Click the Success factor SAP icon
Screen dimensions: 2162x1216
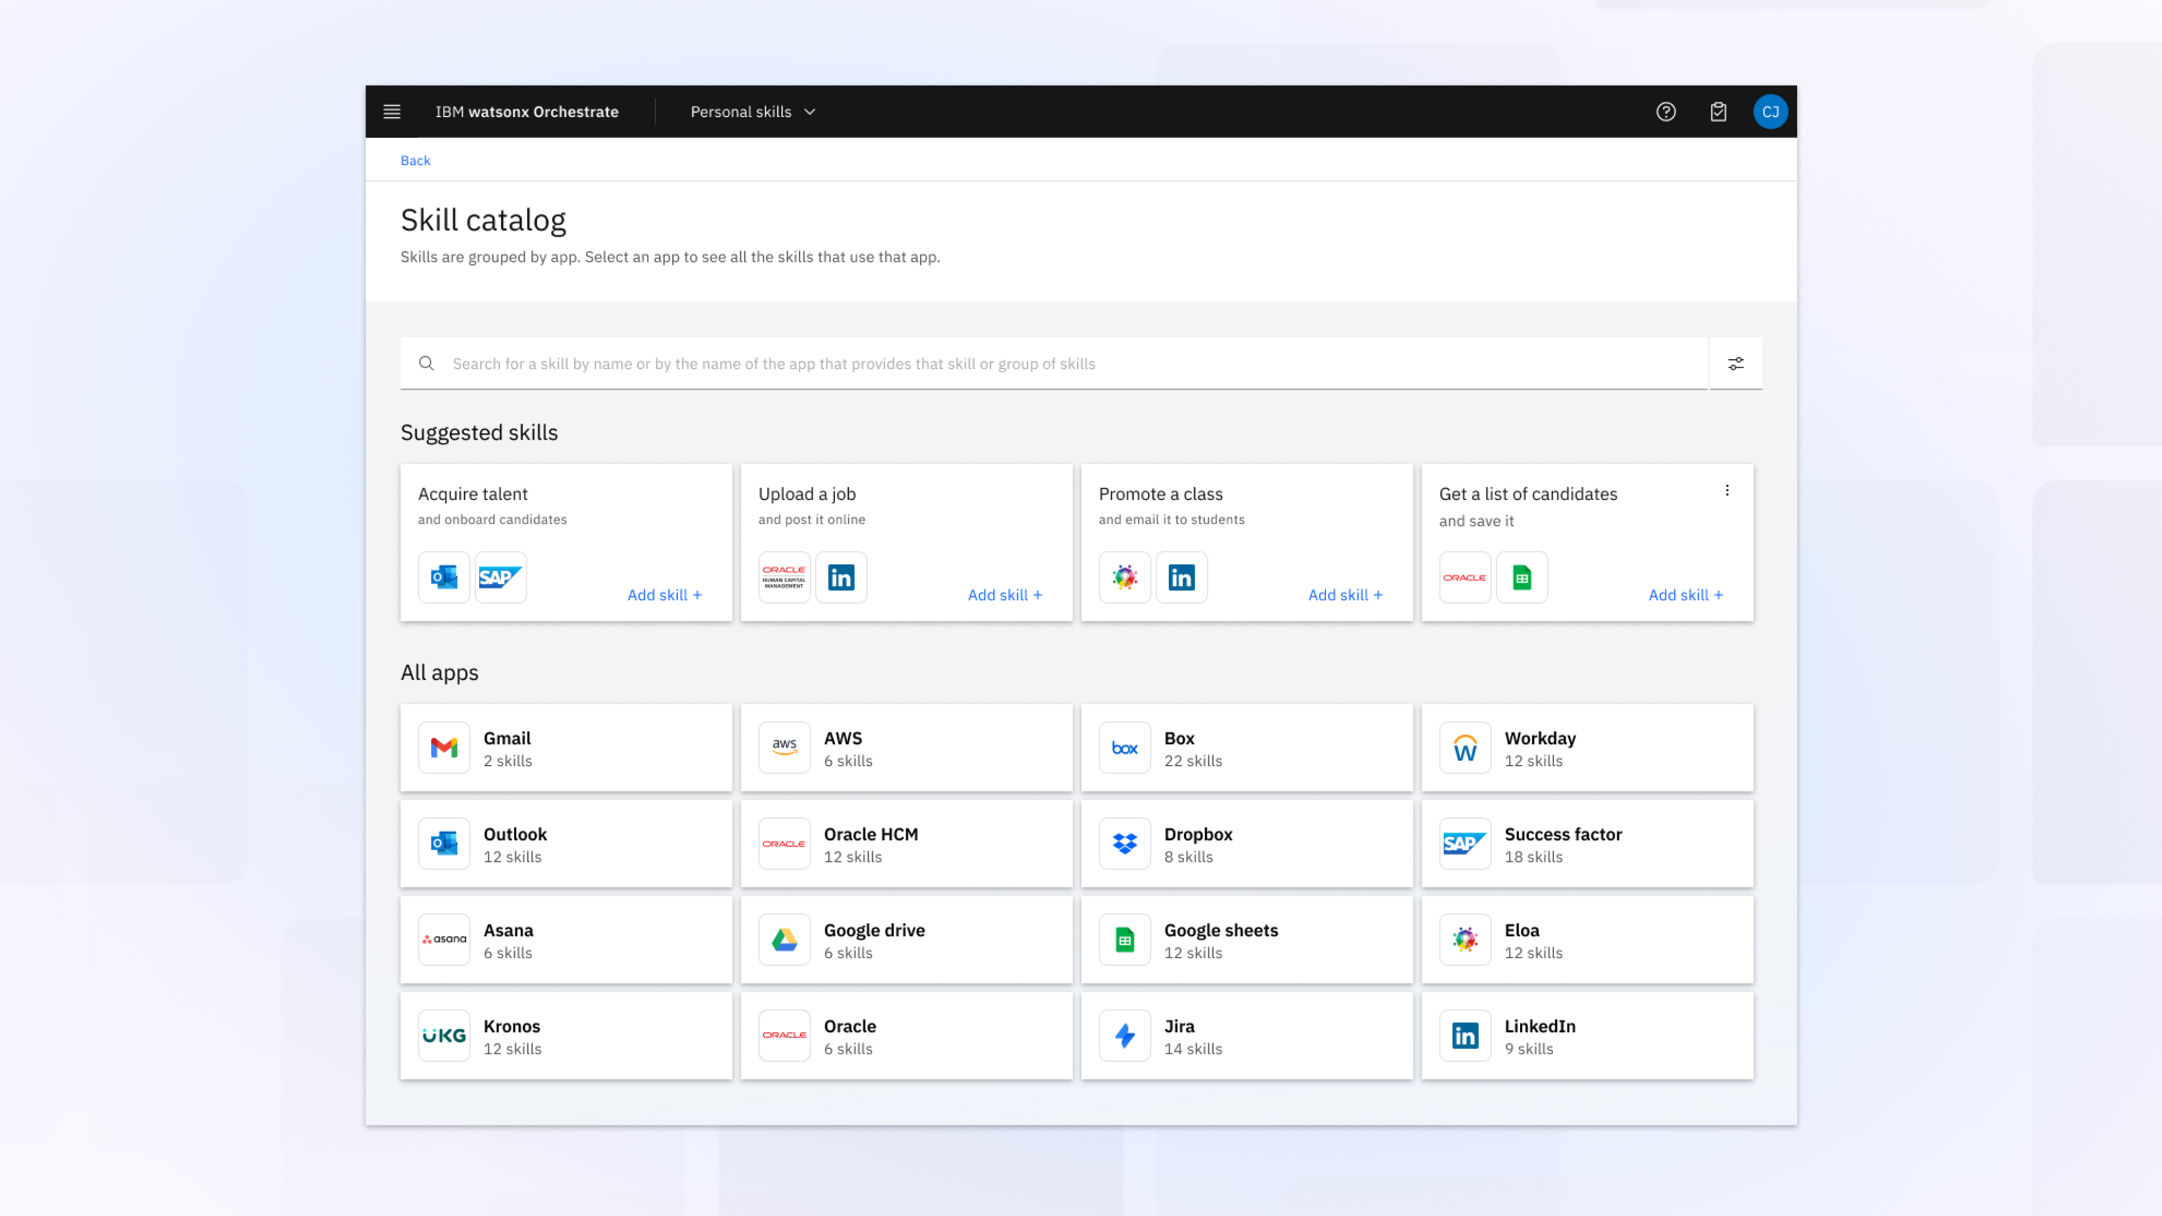(1464, 843)
